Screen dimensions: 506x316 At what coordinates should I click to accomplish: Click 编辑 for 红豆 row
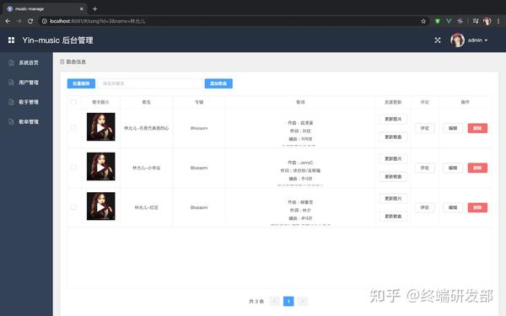453,207
